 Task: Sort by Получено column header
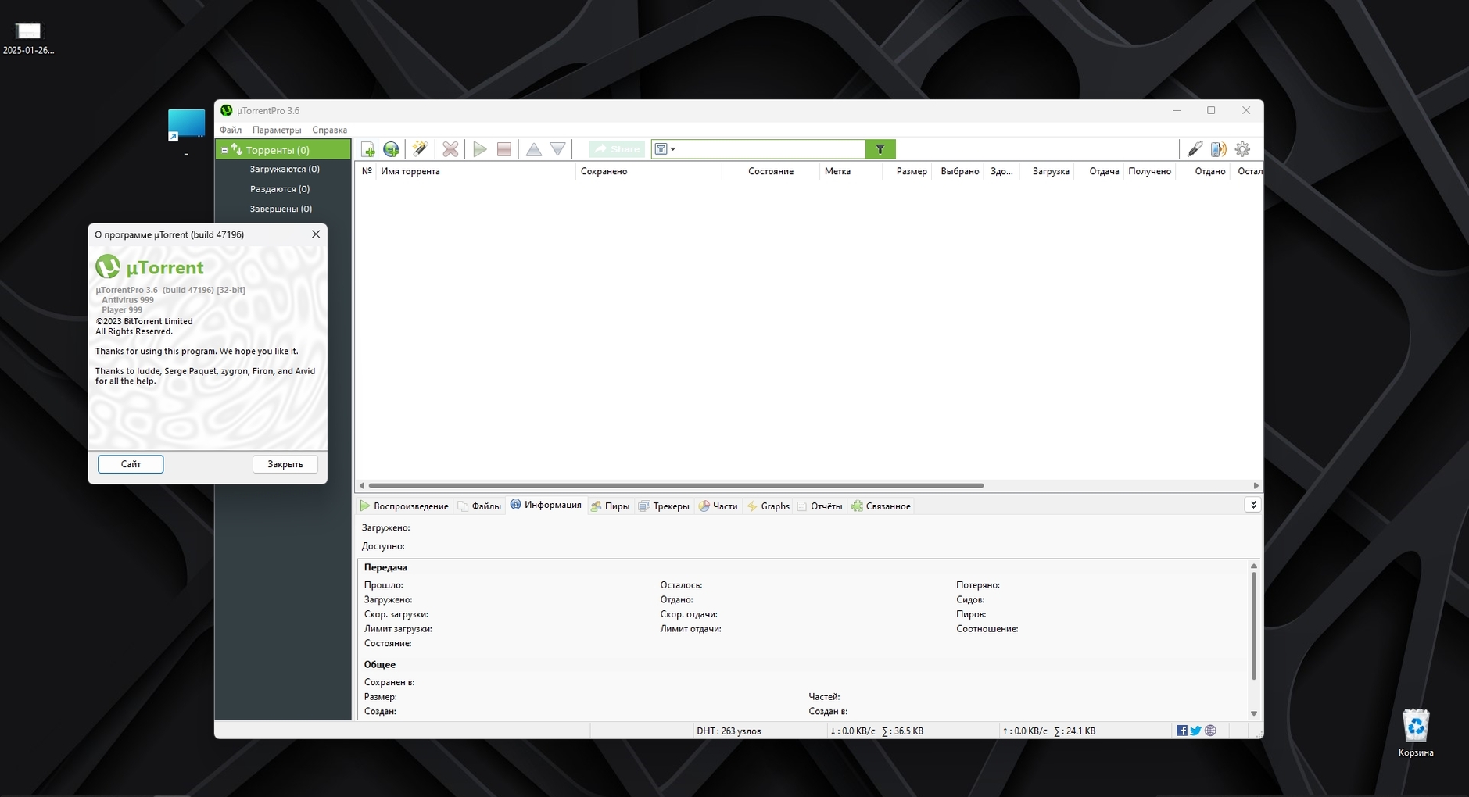[x=1149, y=171]
